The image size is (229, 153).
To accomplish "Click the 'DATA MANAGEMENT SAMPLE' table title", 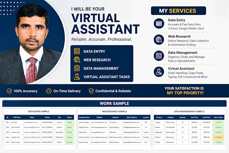I will tap(189, 111).
